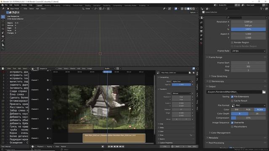The width and height of the screenshot is (269, 151).
Task: Toggle mute checkbox for Channel 7
Action: click(47, 80)
